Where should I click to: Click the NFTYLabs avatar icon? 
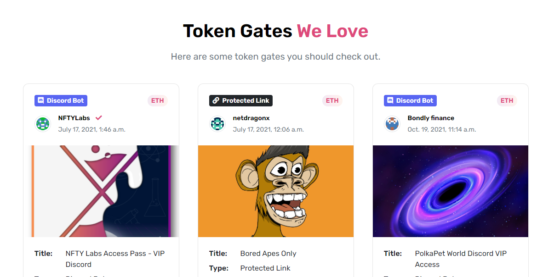coord(43,124)
